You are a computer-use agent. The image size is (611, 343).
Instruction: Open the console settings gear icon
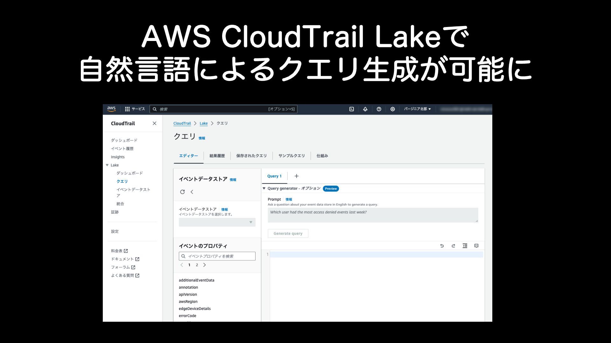[392, 109]
